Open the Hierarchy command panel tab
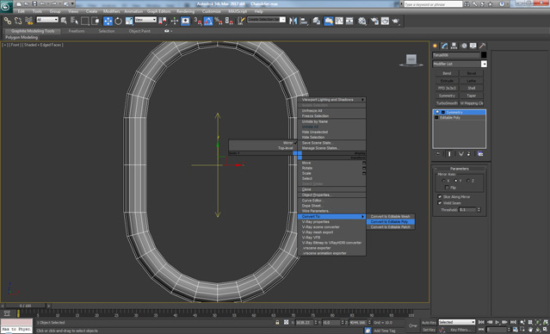This screenshot has height=334, width=550. pyautogui.click(x=454, y=46)
